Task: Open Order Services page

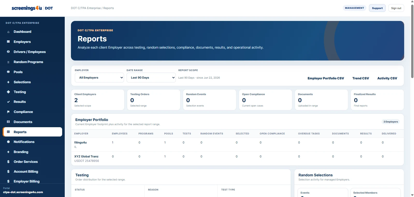Action: pyautogui.click(x=32, y=162)
